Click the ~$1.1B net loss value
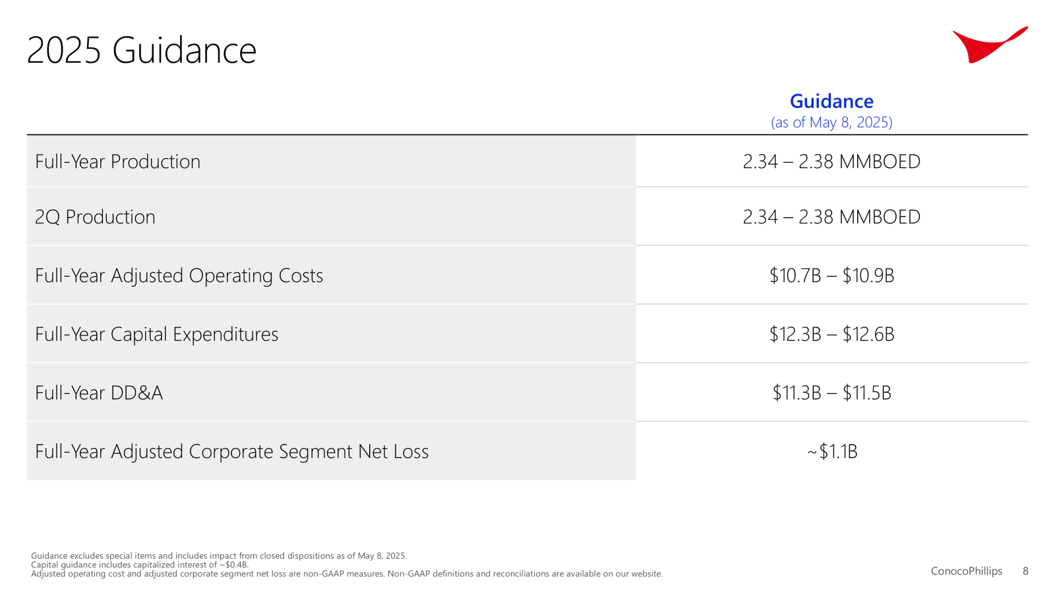 pyautogui.click(x=832, y=451)
